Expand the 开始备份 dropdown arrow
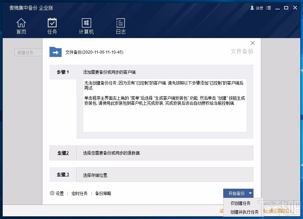This screenshot has width=303, height=219. pyautogui.click(x=250, y=193)
